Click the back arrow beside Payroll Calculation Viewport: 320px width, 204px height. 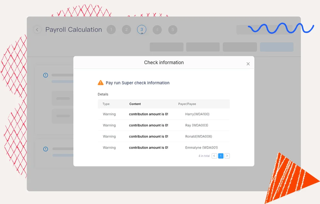[x=37, y=30]
